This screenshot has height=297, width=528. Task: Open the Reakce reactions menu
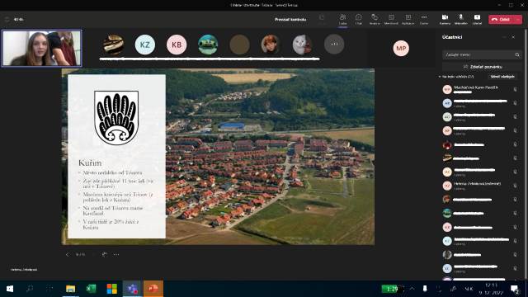click(x=375, y=19)
